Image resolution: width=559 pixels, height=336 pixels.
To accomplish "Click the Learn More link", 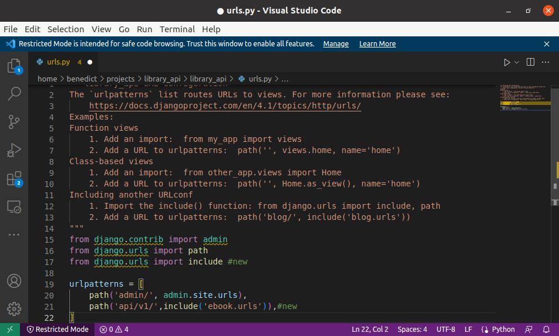I will pyautogui.click(x=377, y=44).
